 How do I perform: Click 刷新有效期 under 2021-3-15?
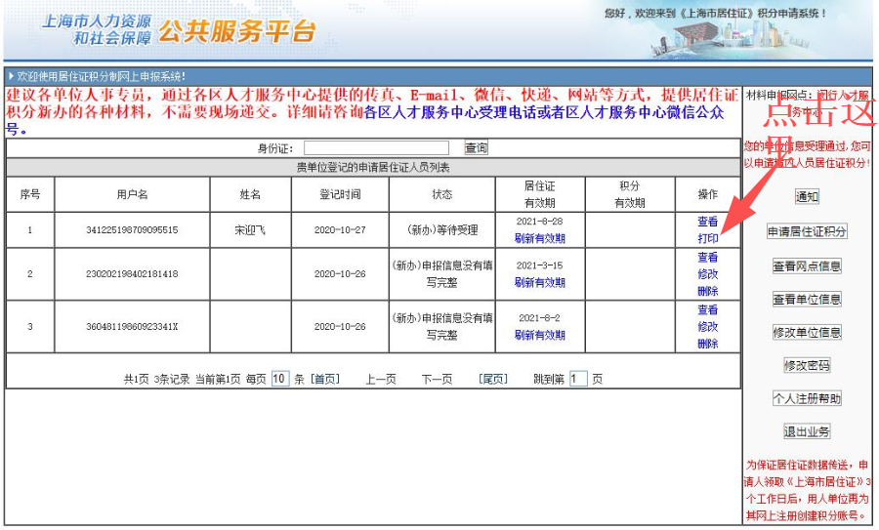(539, 282)
